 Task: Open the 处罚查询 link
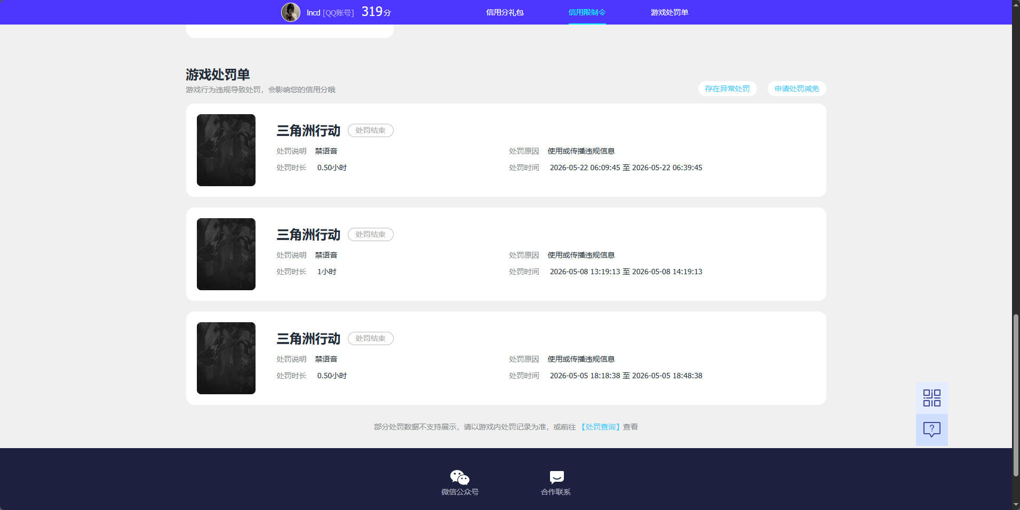[600, 427]
